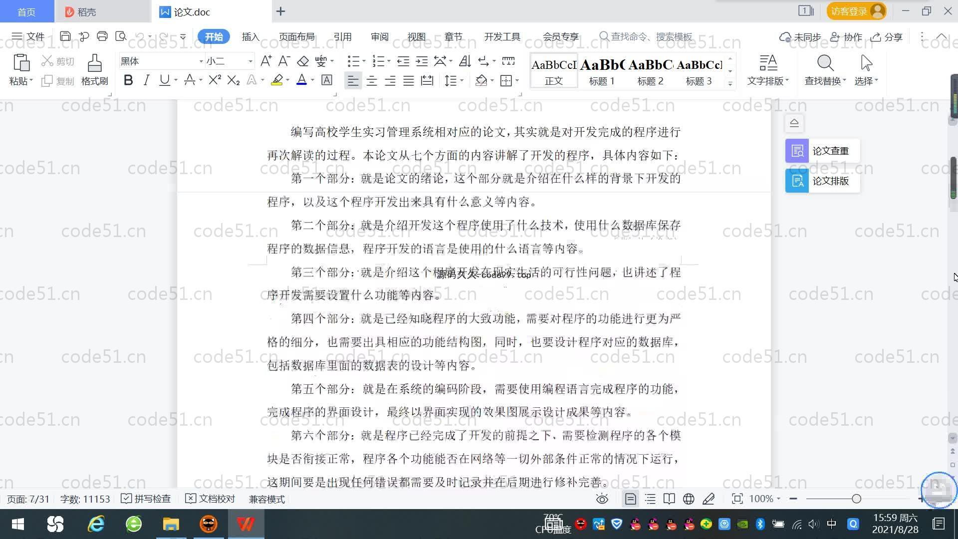Open highlight color dropdown arrow

pyautogui.click(x=287, y=80)
